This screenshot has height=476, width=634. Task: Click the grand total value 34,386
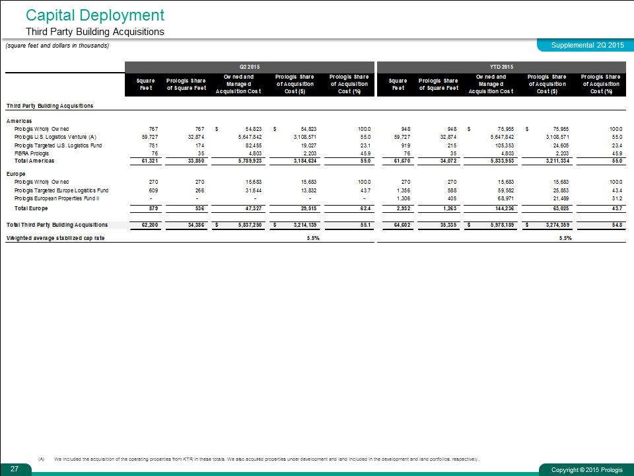pos(196,225)
